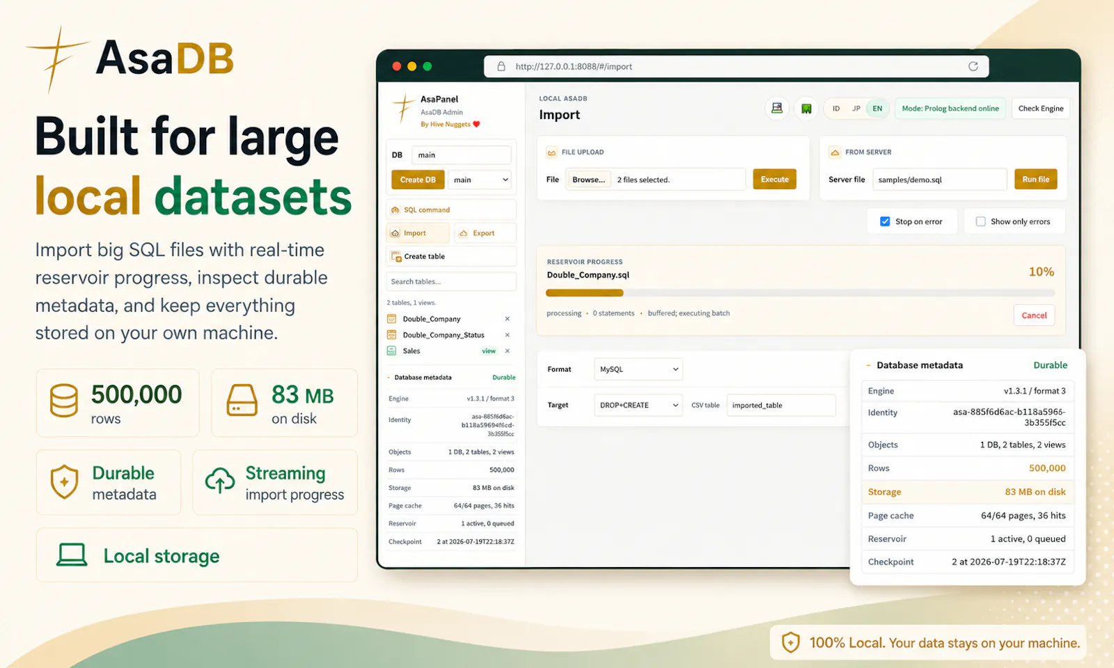Viewport: 1114px width, 668px height.
Task: Open Double_Company_Status table in sidebar
Action: coord(444,335)
